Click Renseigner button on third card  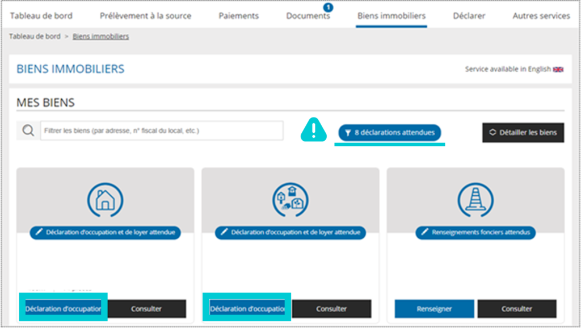pyautogui.click(x=434, y=309)
